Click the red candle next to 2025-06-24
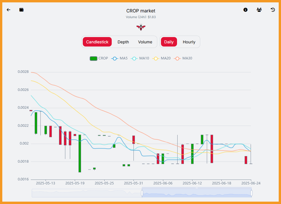Viewport: 281px width, 204px height. (x=246, y=160)
